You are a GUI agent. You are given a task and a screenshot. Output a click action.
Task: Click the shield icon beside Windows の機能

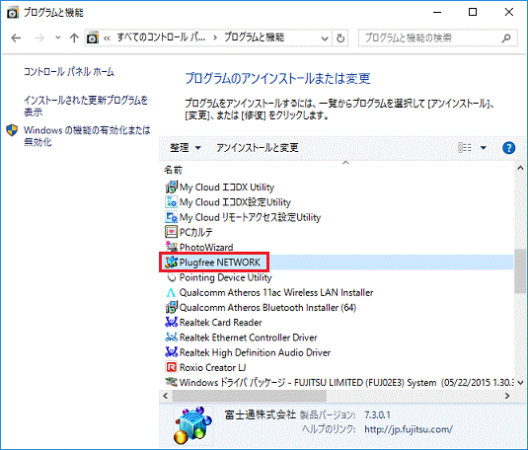coord(12,130)
